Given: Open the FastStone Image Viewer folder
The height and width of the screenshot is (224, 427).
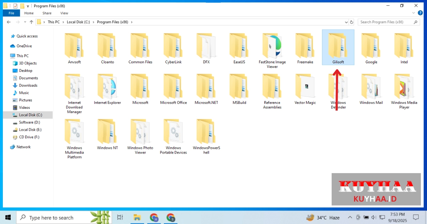Looking at the screenshot, I should coord(272,51).
